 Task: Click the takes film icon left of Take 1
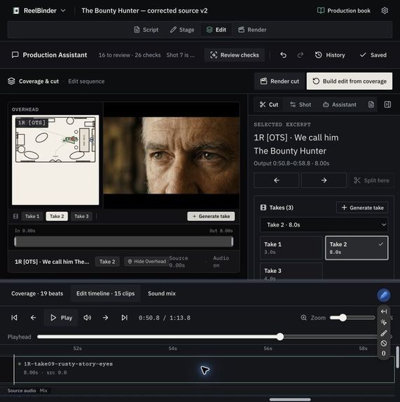[15, 216]
